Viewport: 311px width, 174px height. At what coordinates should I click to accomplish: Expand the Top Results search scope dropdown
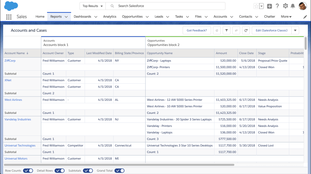click(x=92, y=6)
